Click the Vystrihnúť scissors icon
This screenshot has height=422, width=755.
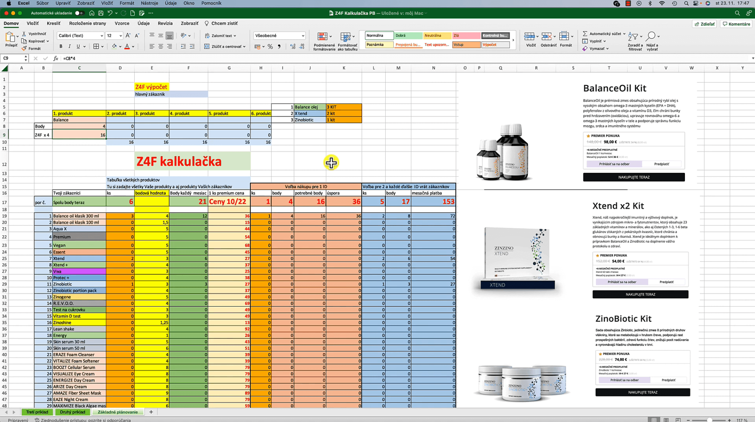[x=24, y=34]
